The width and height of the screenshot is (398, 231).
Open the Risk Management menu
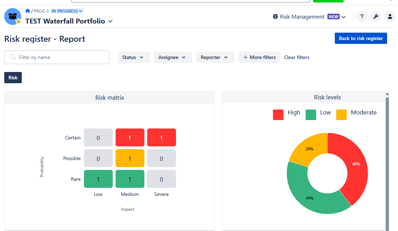[309, 16]
